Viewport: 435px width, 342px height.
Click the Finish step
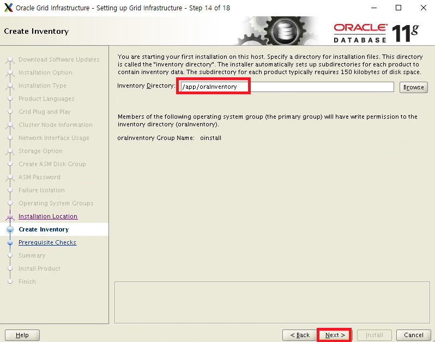(x=27, y=282)
